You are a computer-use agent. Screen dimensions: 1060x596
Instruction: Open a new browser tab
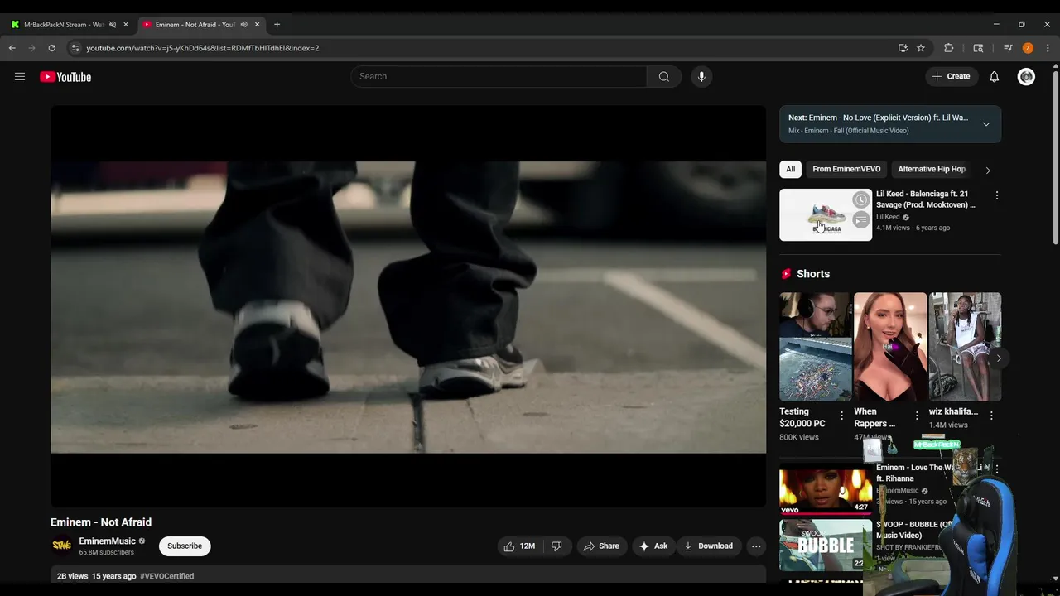click(277, 24)
